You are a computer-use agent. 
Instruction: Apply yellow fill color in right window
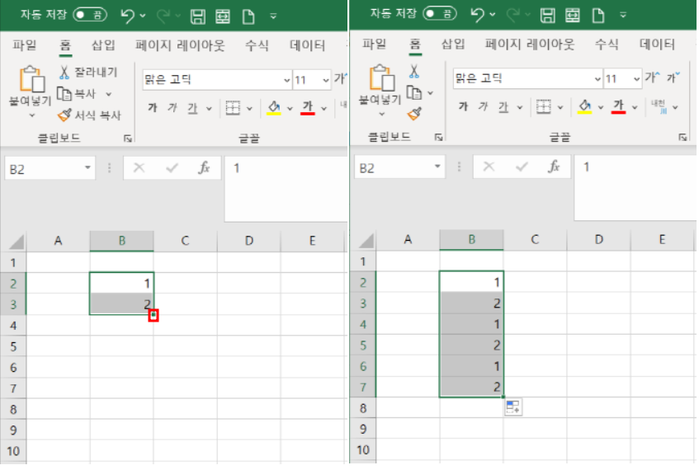click(x=584, y=106)
